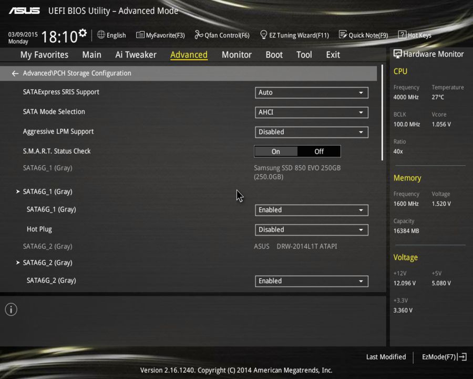This screenshot has width=473, height=379.
Task: View the Hot Keys reference
Action: coord(415,35)
